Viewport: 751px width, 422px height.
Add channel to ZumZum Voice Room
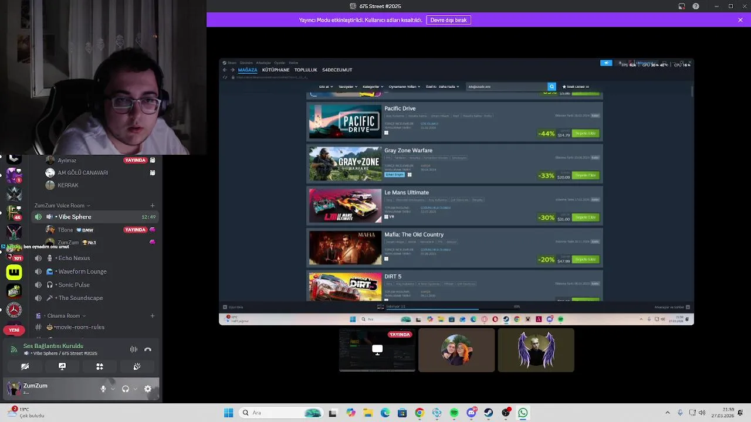(x=153, y=206)
